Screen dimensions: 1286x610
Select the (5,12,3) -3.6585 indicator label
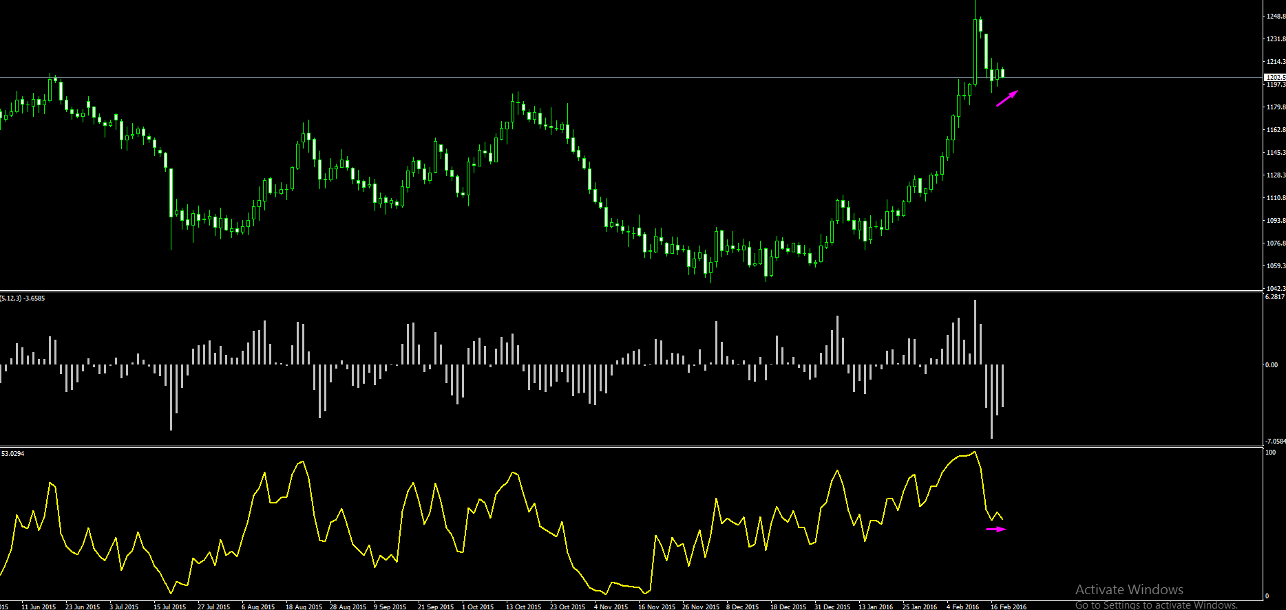pyautogui.click(x=23, y=298)
